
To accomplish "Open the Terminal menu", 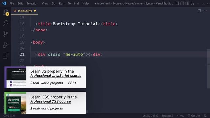I will (73, 3).
